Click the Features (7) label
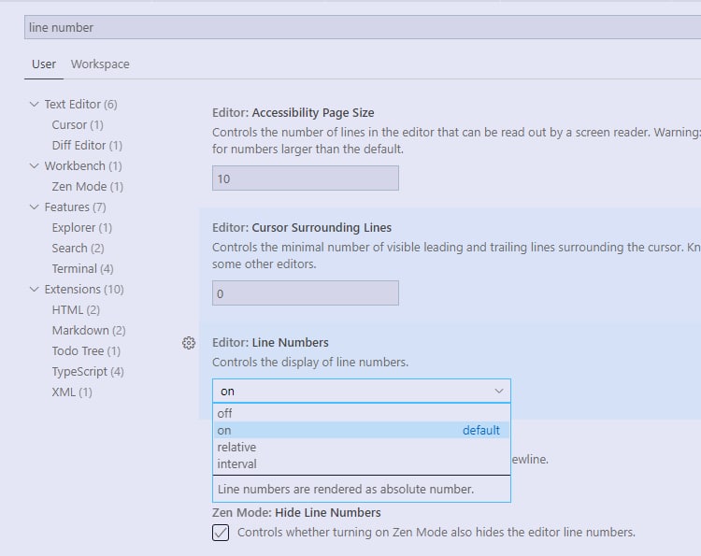This screenshot has height=556, width=701. [75, 207]
